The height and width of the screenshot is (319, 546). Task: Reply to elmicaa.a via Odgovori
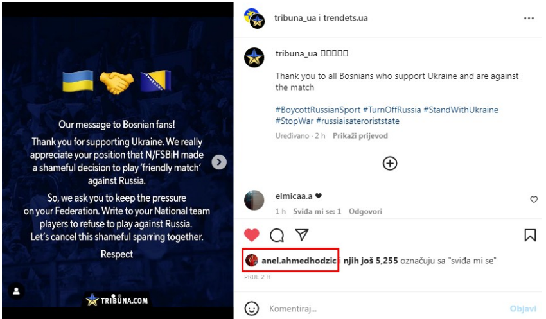point(365,211)
